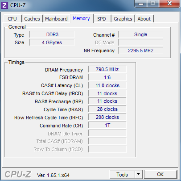This screenshot has height=181, width=181.
Task: Click the CAS# Latency (CL) label
Action: [x=62, y=85]
